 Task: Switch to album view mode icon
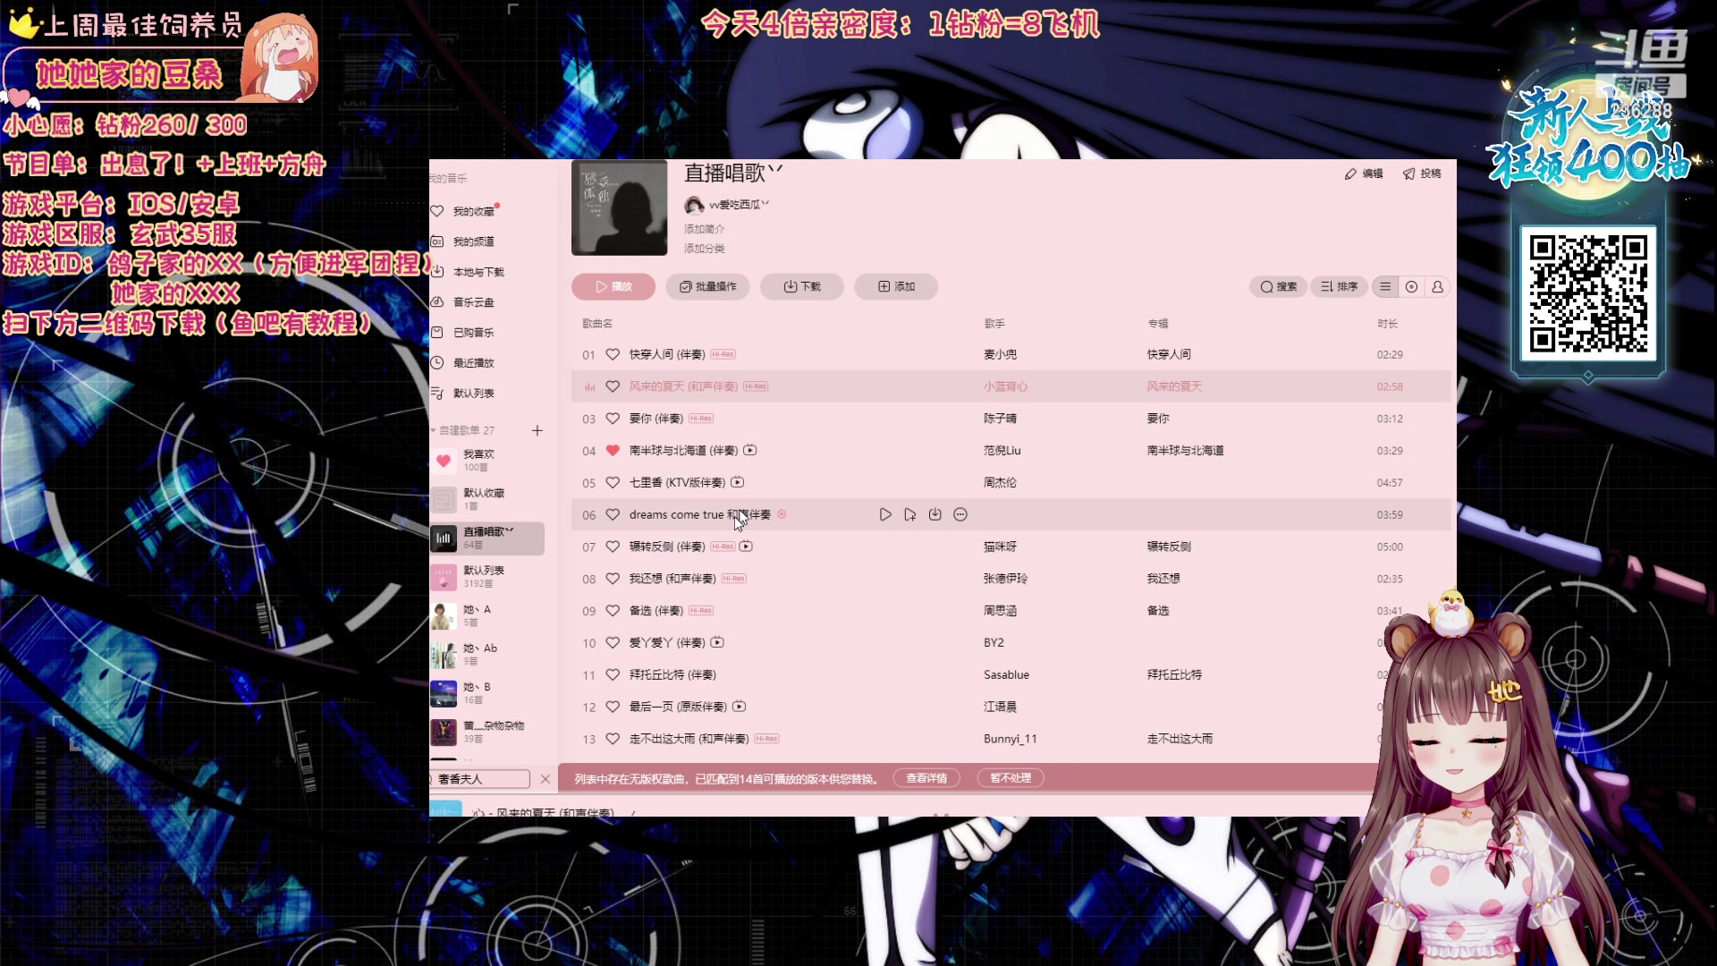tap(1411, 287)
